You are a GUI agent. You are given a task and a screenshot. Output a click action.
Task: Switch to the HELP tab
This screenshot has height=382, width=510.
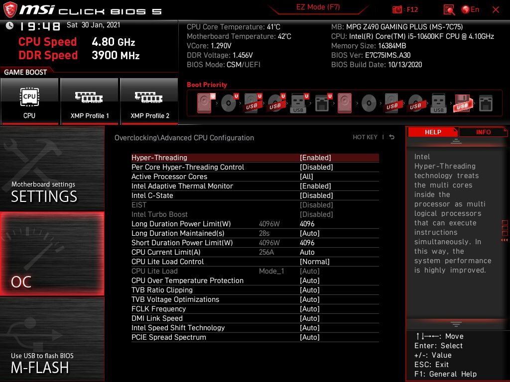click(x=433, y=132)
